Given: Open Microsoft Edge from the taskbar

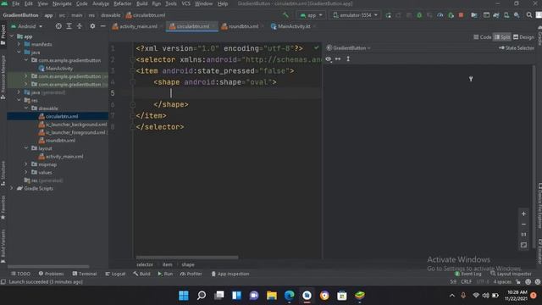Looking at the screenshot, I should 290,296.
